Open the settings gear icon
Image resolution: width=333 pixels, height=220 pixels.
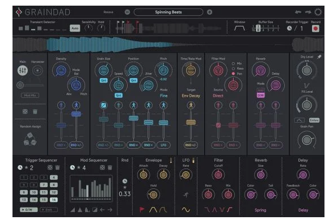click(318, 12)
